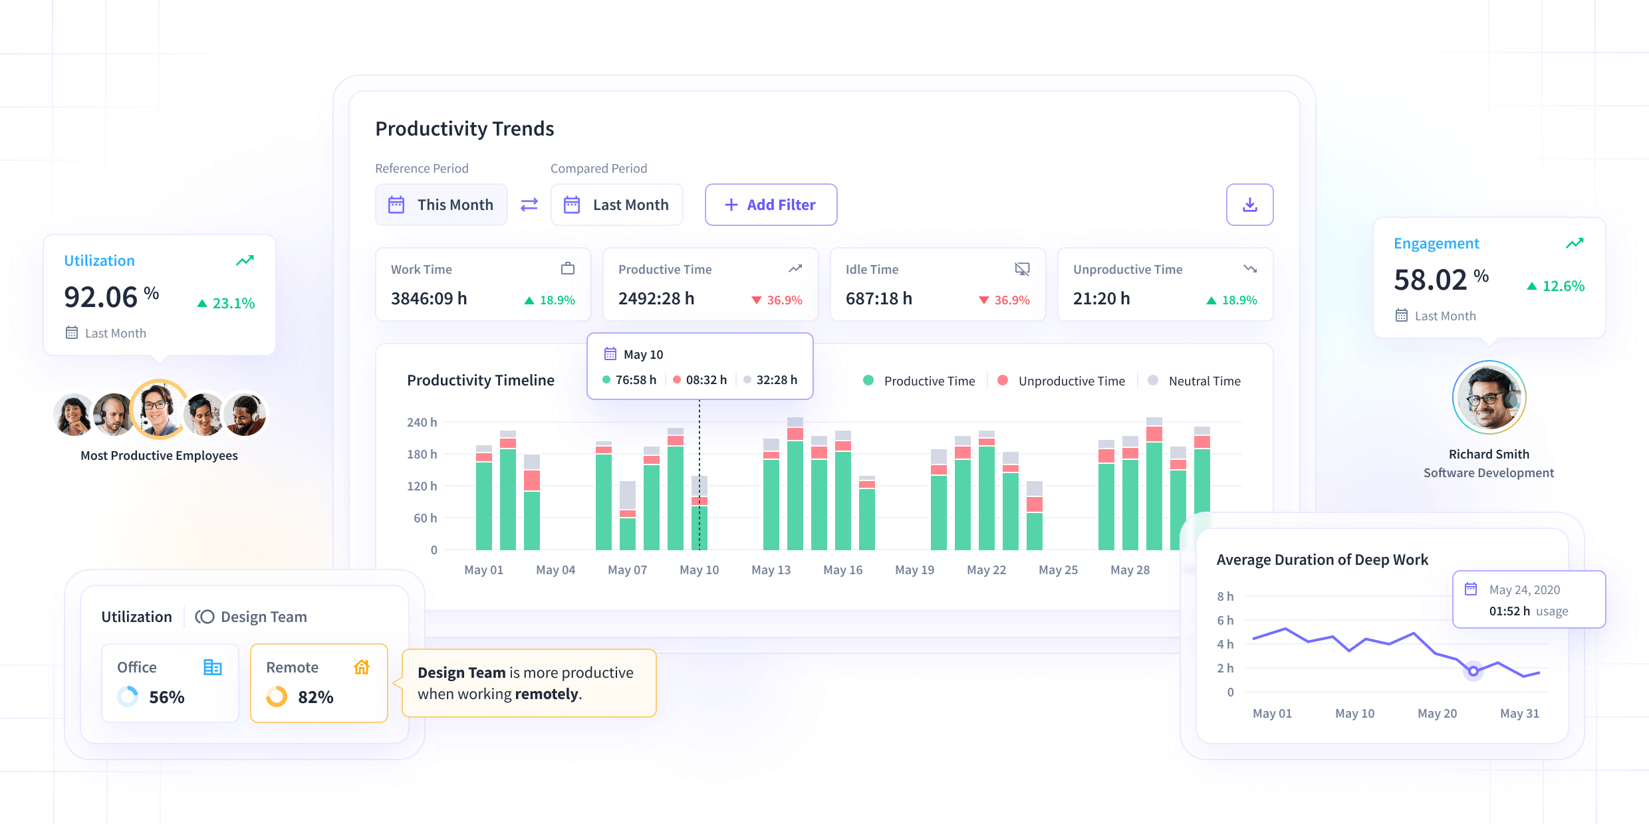Image resolution: width=1649 pixels, height=824 pixels.
Task: Click the Remote home icon
Action: (x=362, y=667)
